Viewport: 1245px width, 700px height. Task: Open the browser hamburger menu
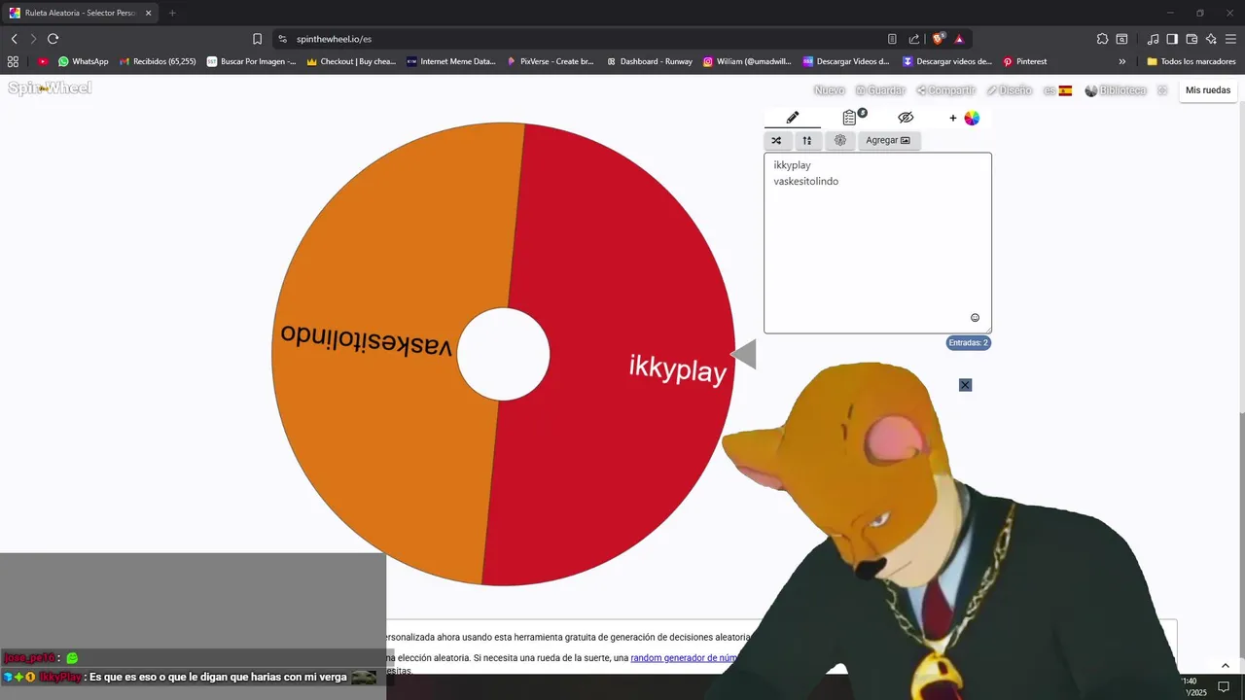pyautogui.click(x=1231, y=39)
